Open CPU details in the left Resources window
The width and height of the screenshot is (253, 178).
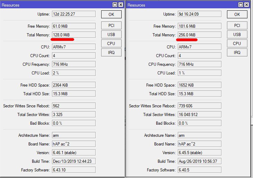[x=111, y=44]
